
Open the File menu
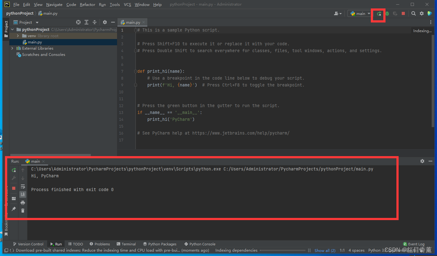(x=16, y=5)
